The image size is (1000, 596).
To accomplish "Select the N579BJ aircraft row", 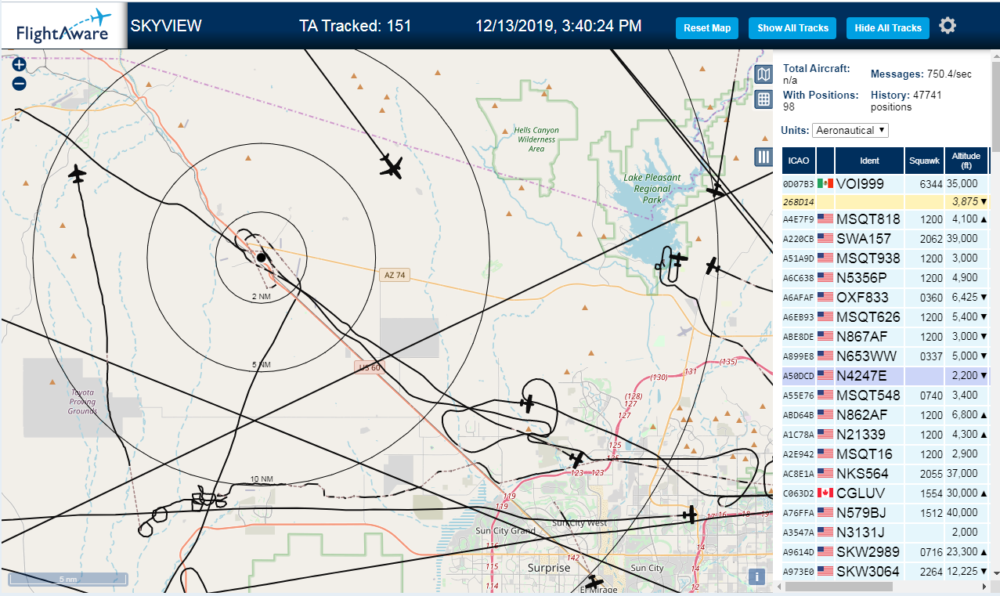I will pos(886,513).
